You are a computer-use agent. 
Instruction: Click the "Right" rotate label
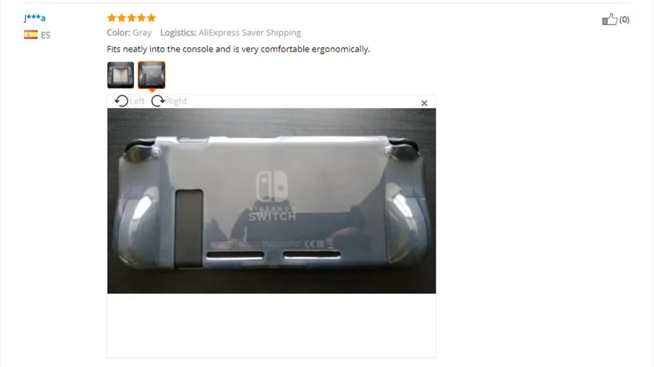(x=177, y=101)
